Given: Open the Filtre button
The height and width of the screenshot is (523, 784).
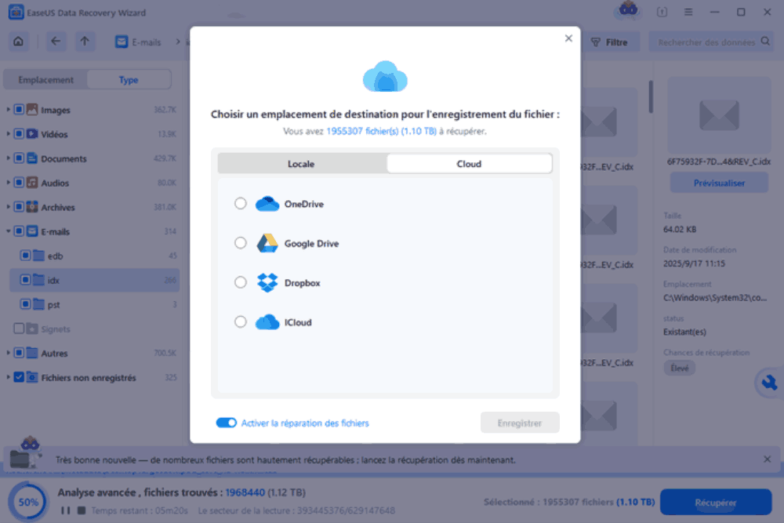Looking at the screenshot, I should coord(609,42).
